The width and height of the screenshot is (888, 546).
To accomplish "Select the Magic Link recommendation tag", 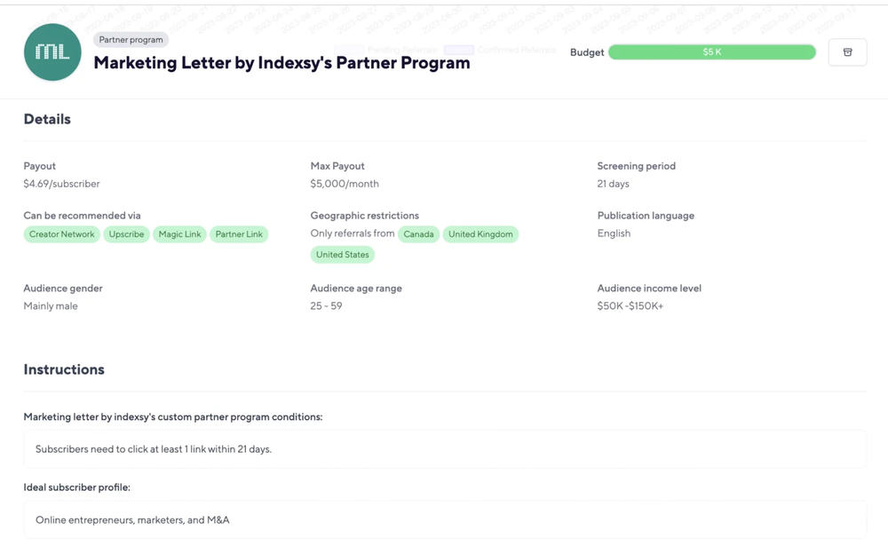I will coord(179,233).
